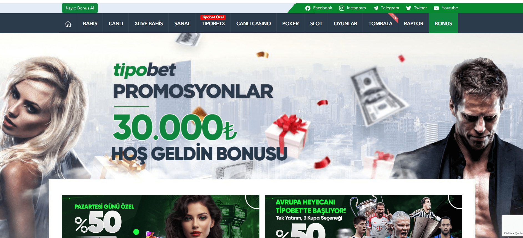Image resolution: width=523 pixels, height=238 pixels.
Task: Select the SLOT menu item
Action: coord(316,24)
